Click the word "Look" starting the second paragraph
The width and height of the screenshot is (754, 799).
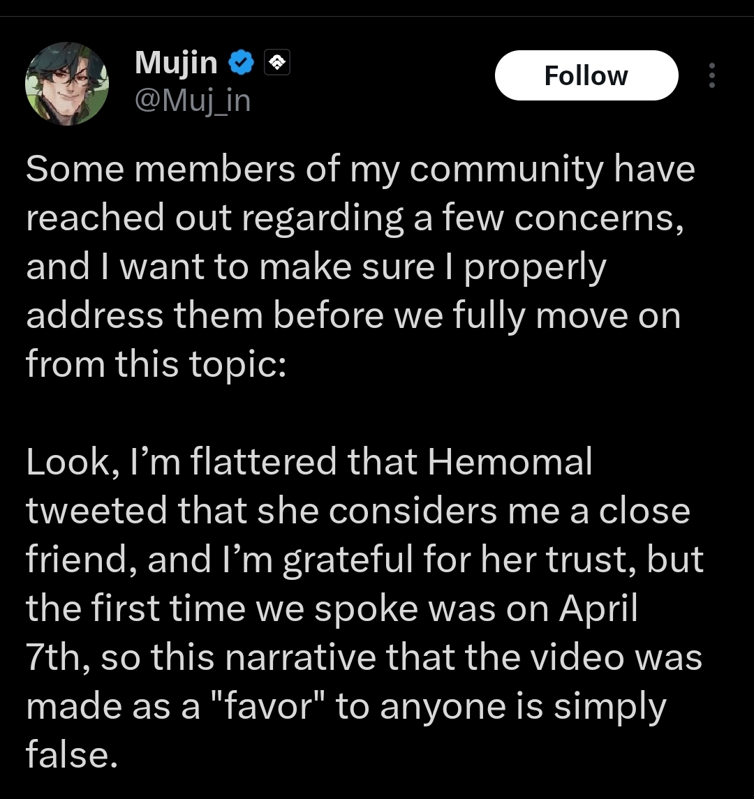pyautogui.click(x=66, y=462)
